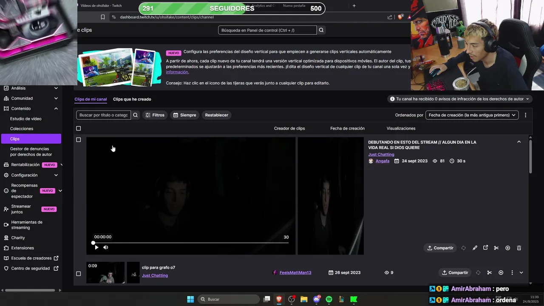Image resolution: width=544 pixels, height=306 pixels.
Task: Open Spotify from the taskbar
Action: [x=329, y=299]
